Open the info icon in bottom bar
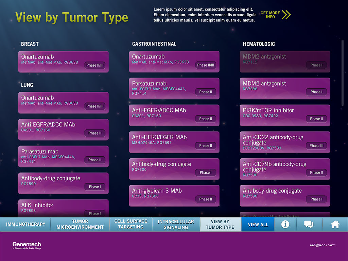This screenshot has height=261, width=348. pyautogui.click(x=285, y=224)
